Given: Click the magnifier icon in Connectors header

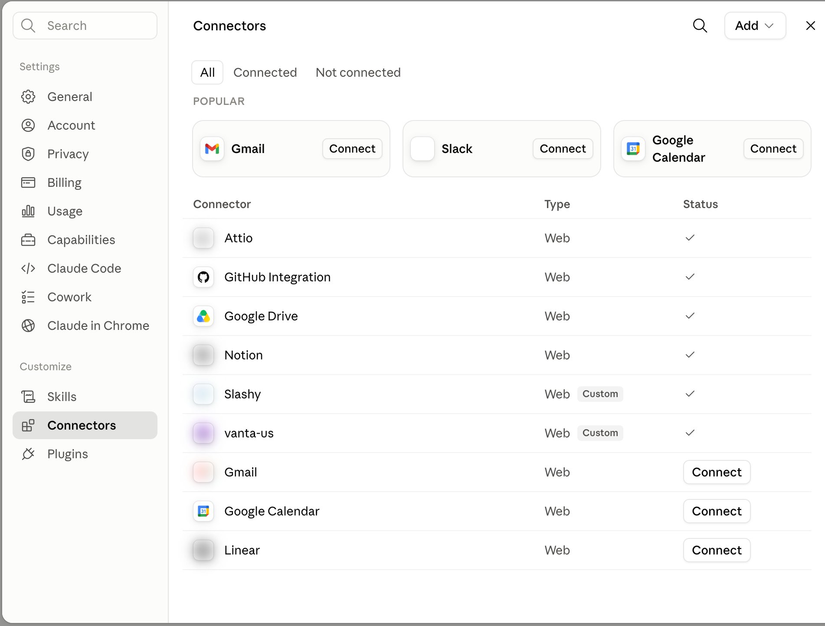Looking at the screenshot, I should [x=700, y=26].
